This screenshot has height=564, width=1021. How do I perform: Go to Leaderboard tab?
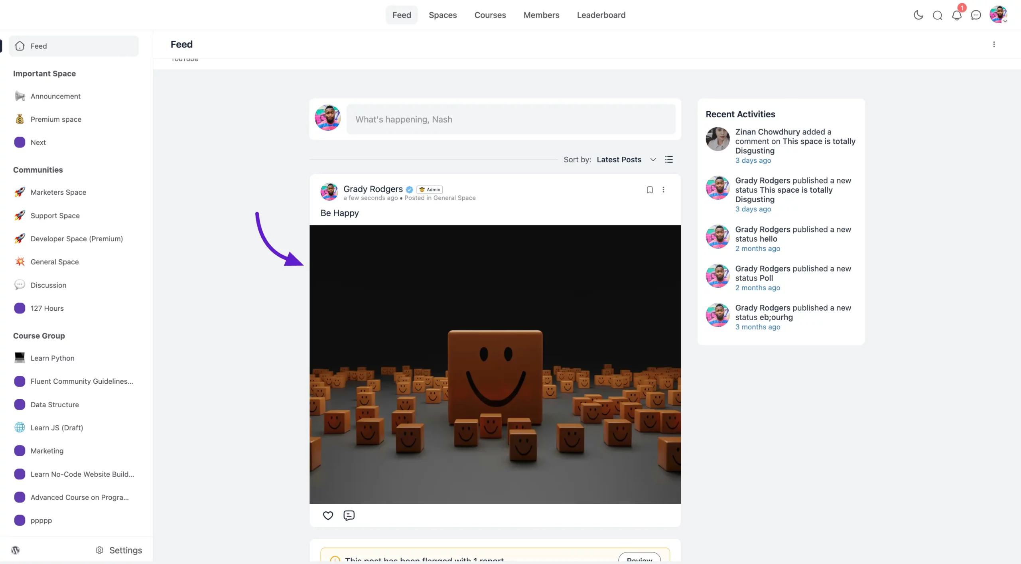tap(601, 15)
